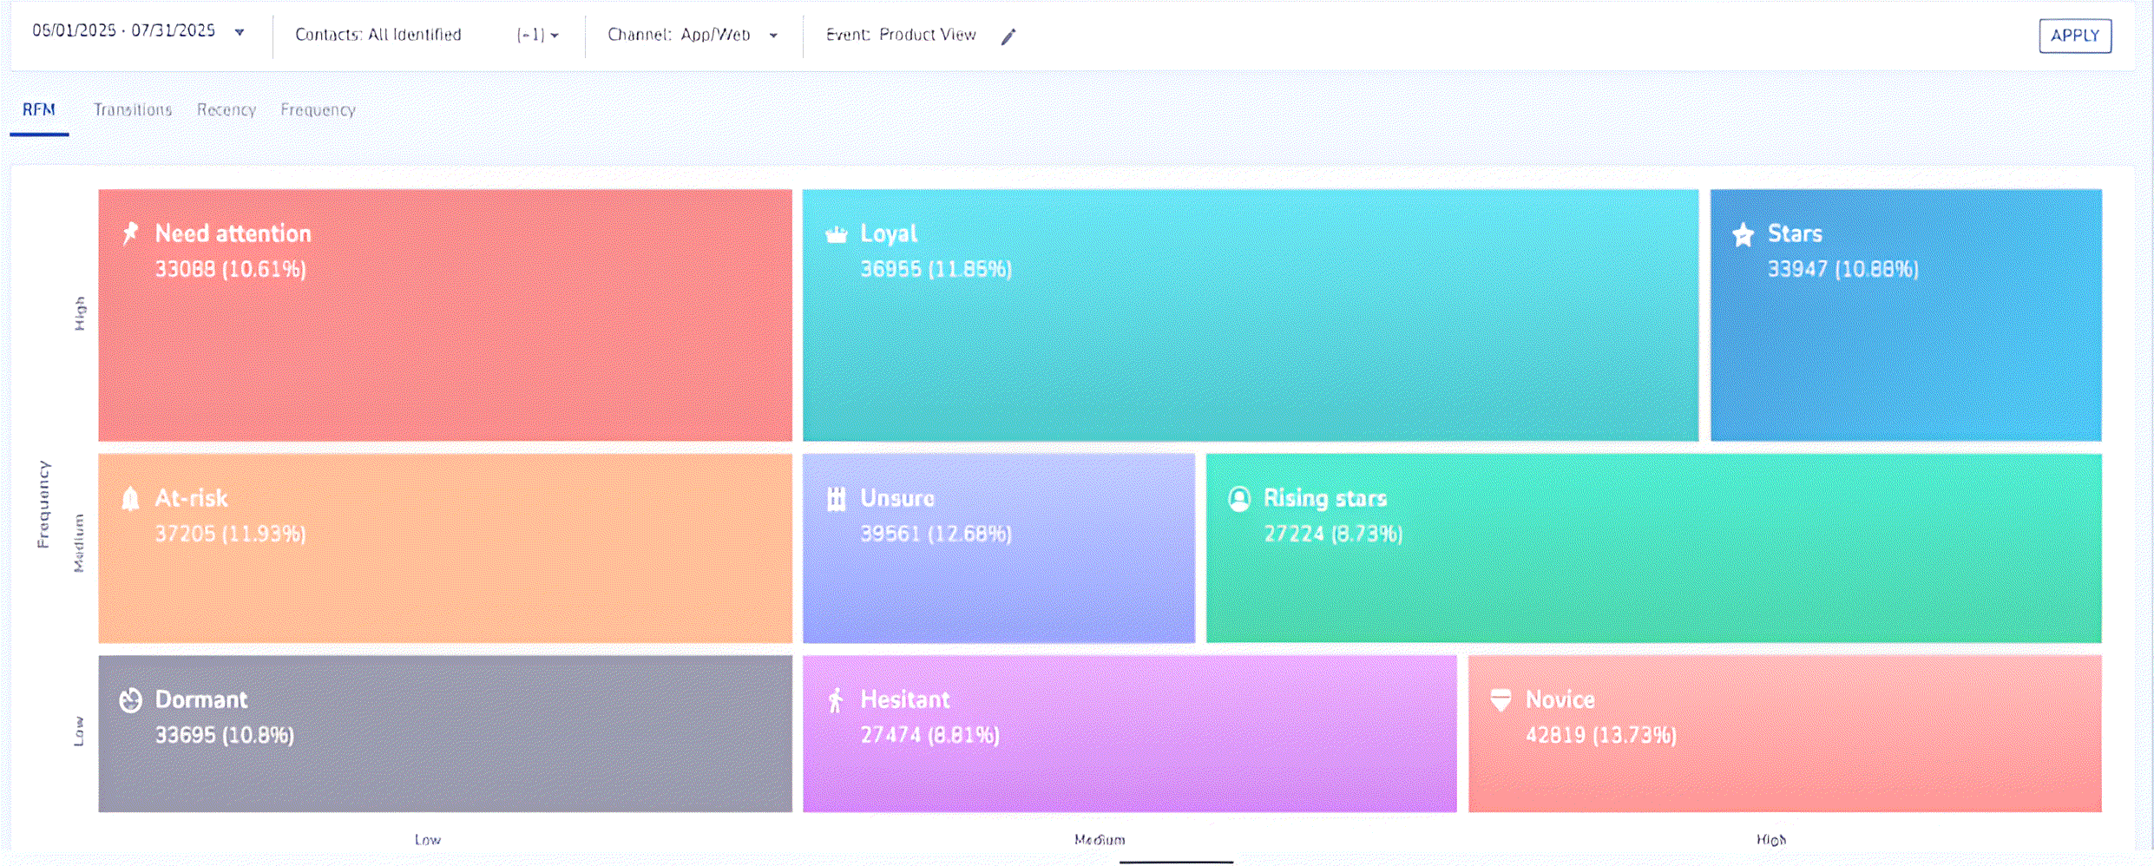2154x866 pixels.
Task: Click the walking figure icon beside Hesitant
Action: coord(836,700)
